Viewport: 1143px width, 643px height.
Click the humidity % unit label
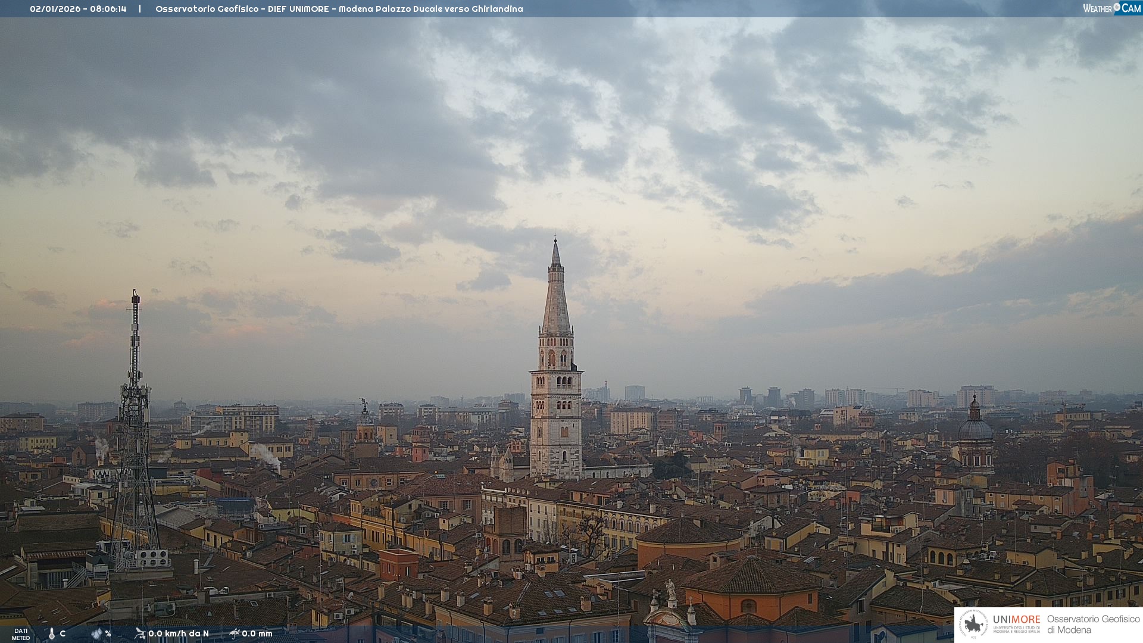pyautogui.click(x=108, y=633)
